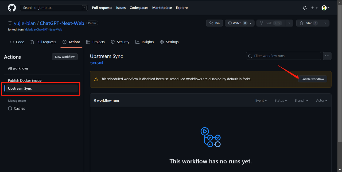Click the GitHub logo icon

(12, 8)
